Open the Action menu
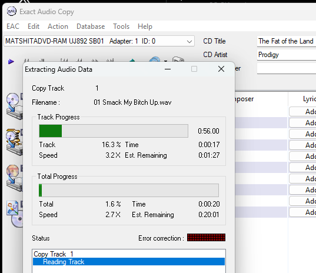The width and height of the screenshot is (316, 273). tap(58, 26)
